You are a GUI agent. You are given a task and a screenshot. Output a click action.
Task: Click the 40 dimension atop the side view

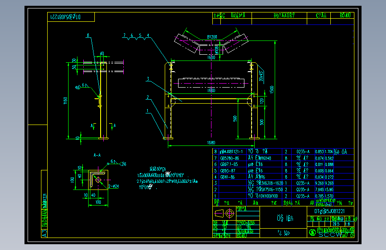pyautogui.click(x=102, y=54)
